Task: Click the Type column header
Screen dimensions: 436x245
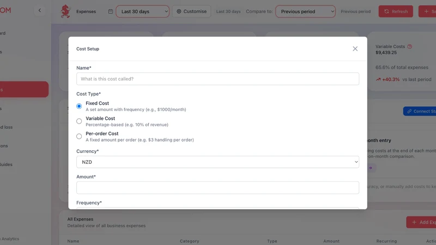Action: 272,241
